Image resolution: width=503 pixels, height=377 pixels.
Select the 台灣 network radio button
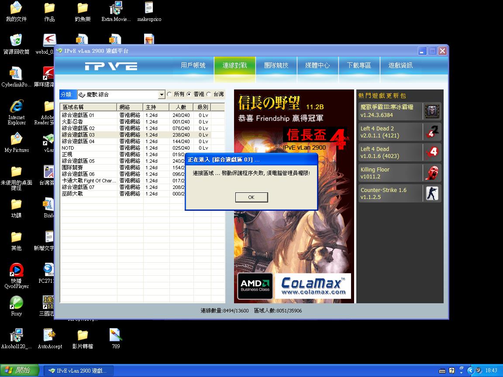209,94
